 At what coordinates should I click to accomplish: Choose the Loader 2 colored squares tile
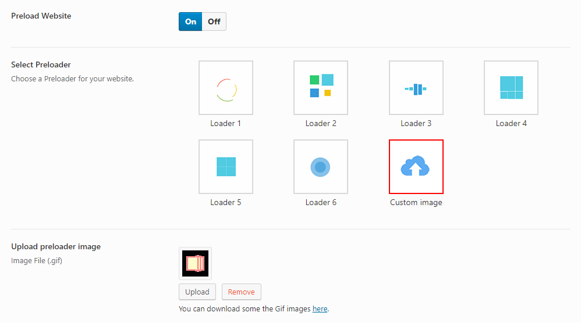(x=321, y=88)
